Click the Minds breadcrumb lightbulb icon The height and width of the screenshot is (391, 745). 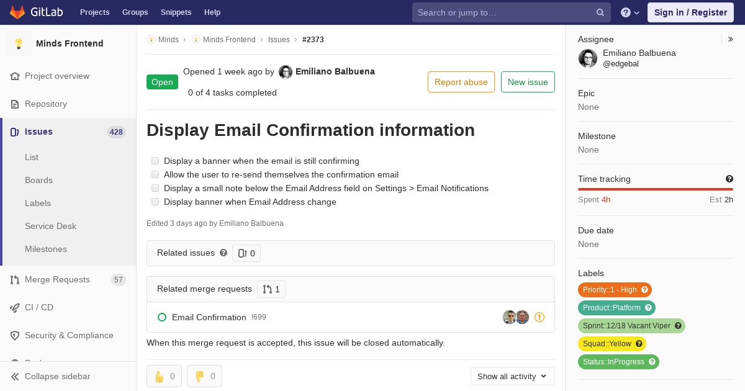click(151, 39)
